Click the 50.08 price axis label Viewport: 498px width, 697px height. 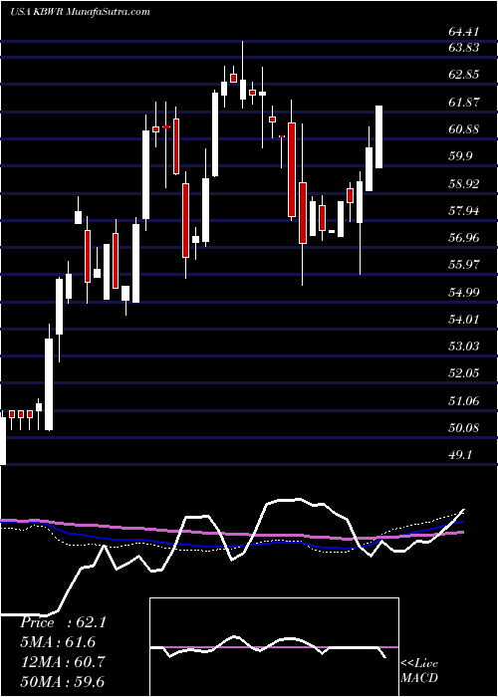[x=463, y=428]
